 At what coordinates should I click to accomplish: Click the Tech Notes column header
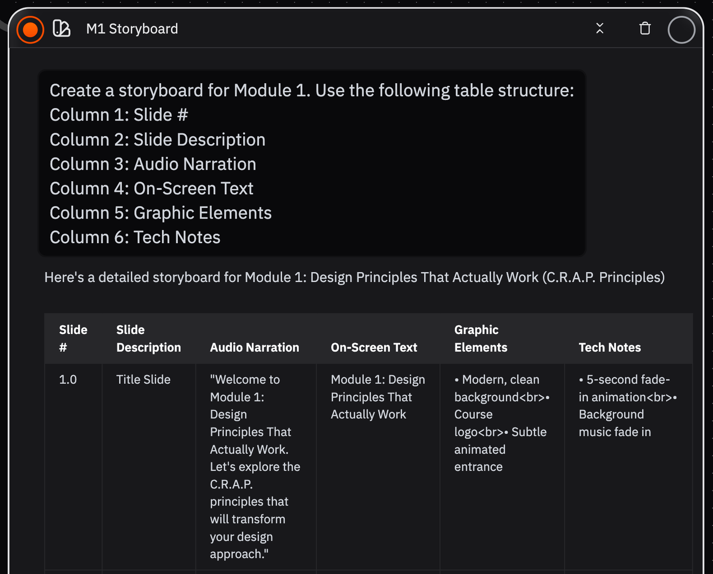[610, 347]
